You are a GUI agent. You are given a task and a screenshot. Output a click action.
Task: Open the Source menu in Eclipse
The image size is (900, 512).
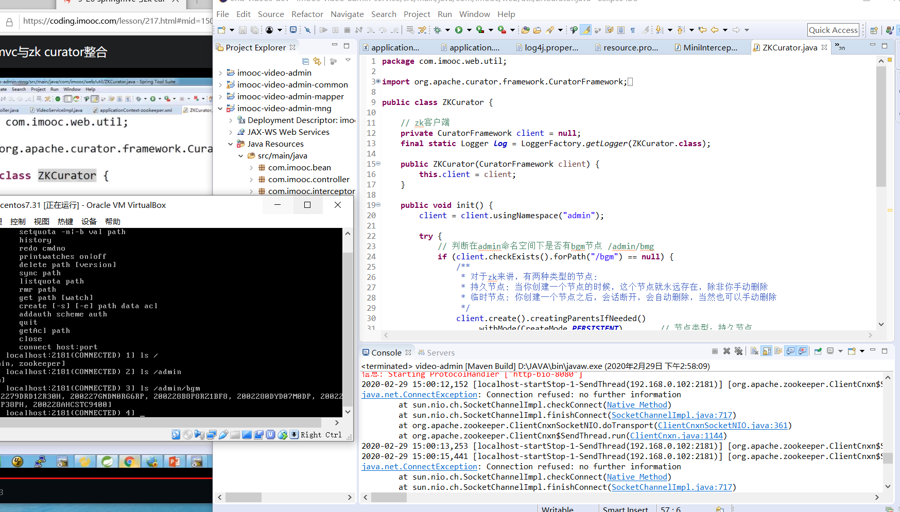[271, 14]
